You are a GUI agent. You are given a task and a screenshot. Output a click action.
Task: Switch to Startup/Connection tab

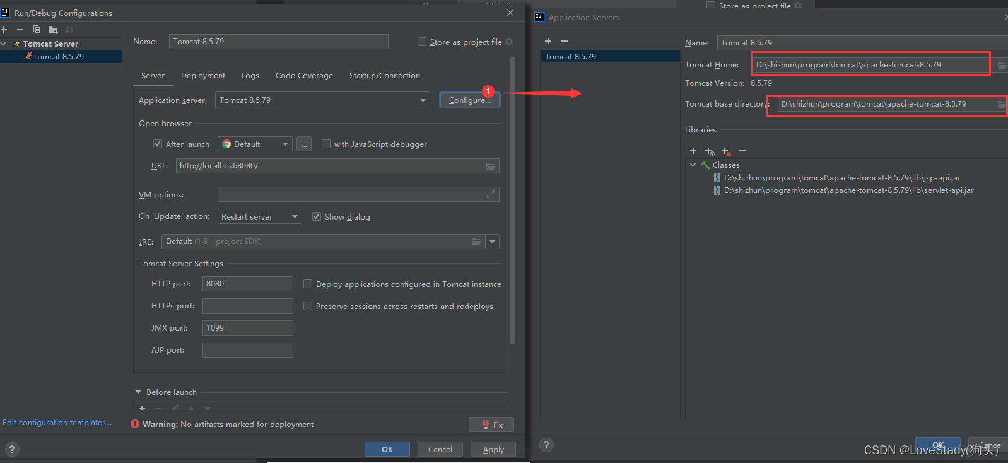click(x=385, y=76)
